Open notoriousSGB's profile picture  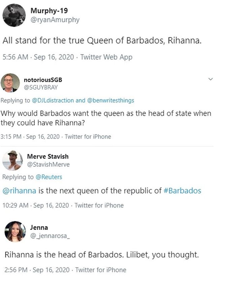point(10,83)
